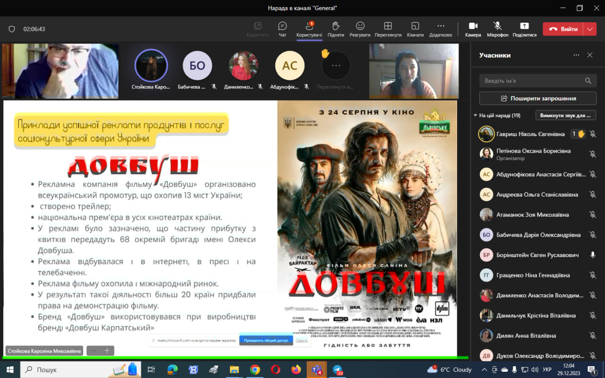Click the Raise hand icon
Screen dimensions: 605x378
(x=336, y=28)
